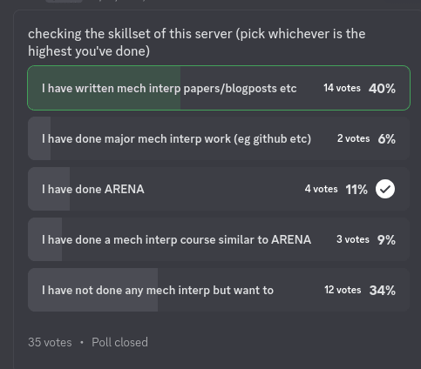The width and height of the screenshot is (421, 369).
Task: Click the '3 votes' count label
Action: pos(353,239)
